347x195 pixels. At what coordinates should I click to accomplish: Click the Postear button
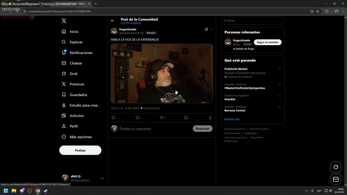(80, 150)
